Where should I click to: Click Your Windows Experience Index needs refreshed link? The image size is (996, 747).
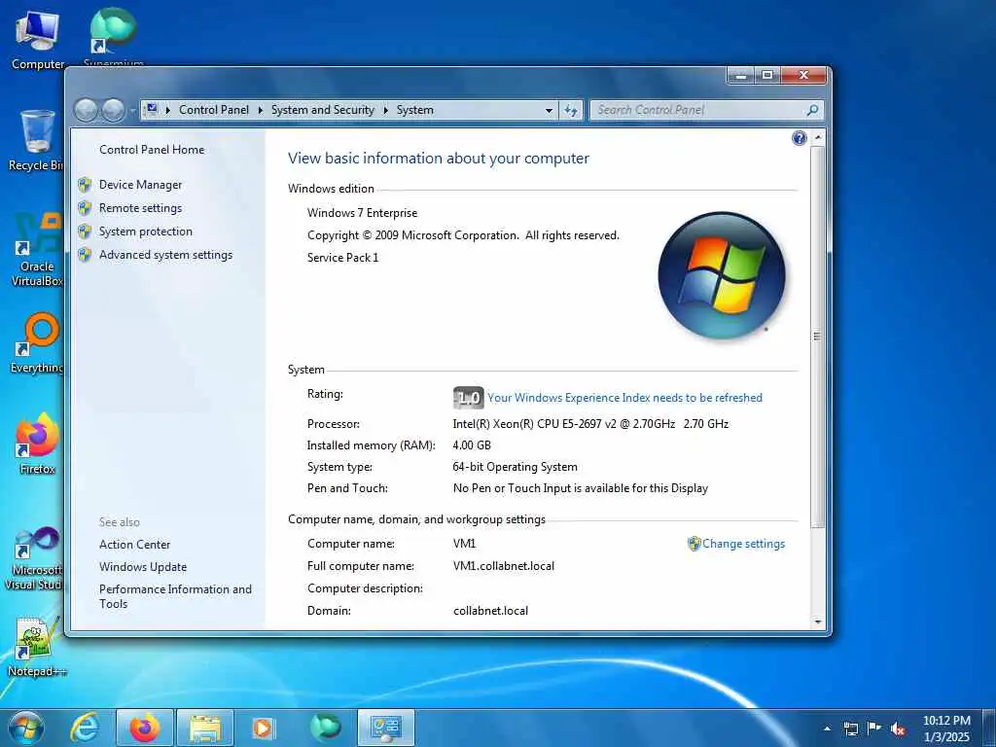click(x=625, y=398)
